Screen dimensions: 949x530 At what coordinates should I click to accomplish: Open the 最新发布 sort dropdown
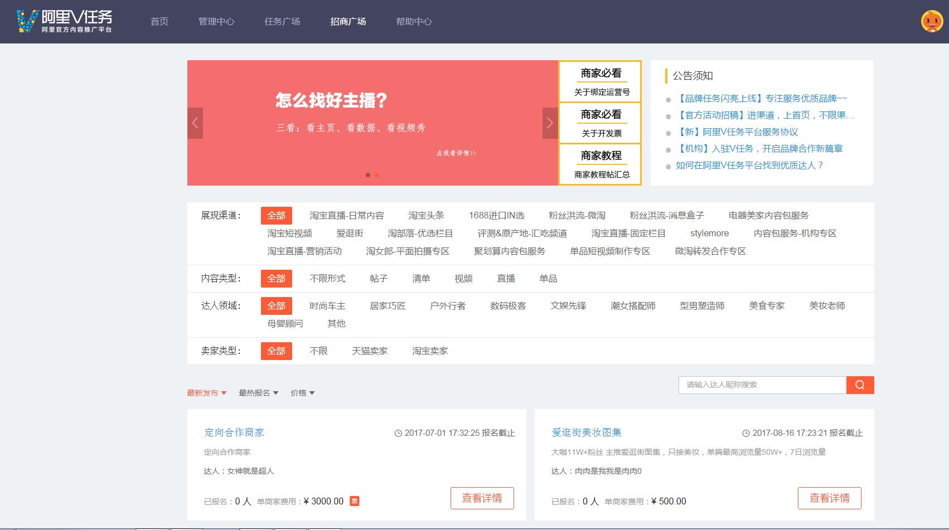(x=207, y=392)
